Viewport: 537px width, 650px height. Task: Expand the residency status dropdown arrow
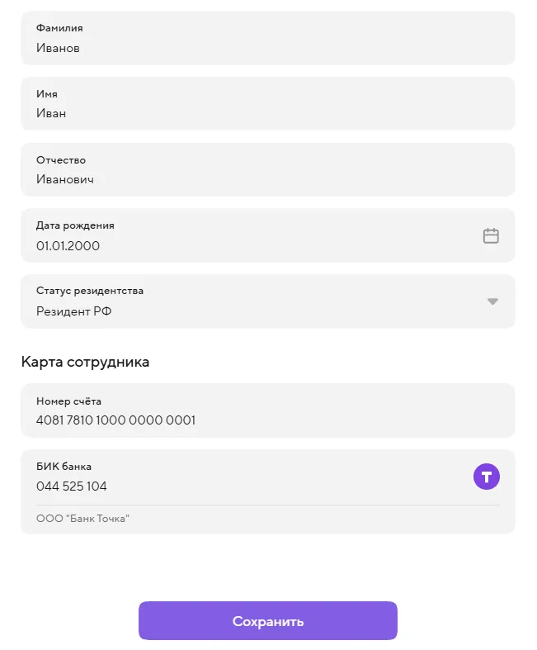(x=492, y=301)
